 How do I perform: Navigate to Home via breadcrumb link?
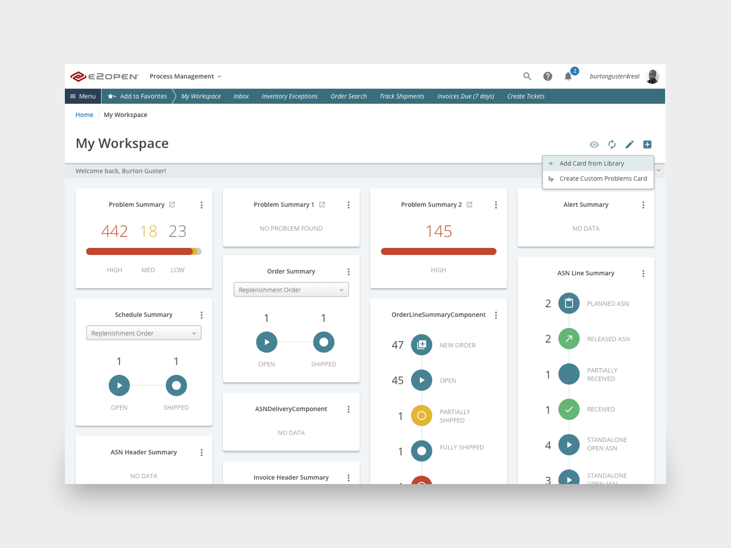[84, 115]
